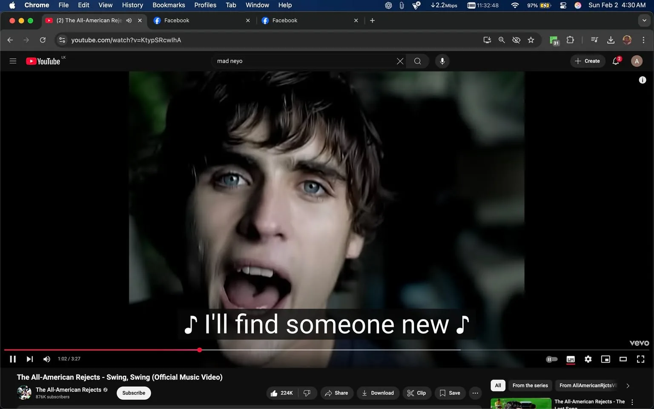
Task: Dislike the video
Action: coord(307,393)
